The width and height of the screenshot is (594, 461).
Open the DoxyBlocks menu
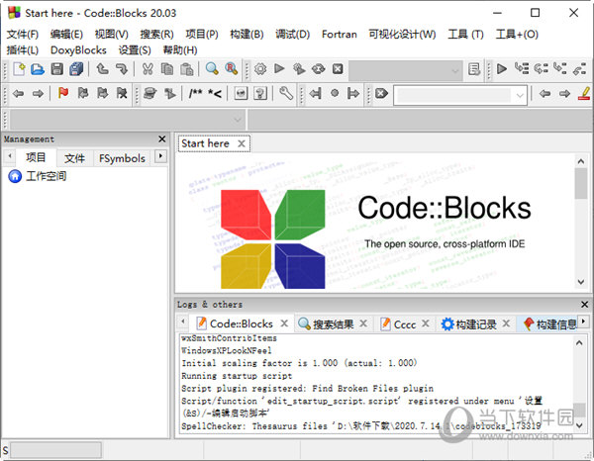pos(78,49)
